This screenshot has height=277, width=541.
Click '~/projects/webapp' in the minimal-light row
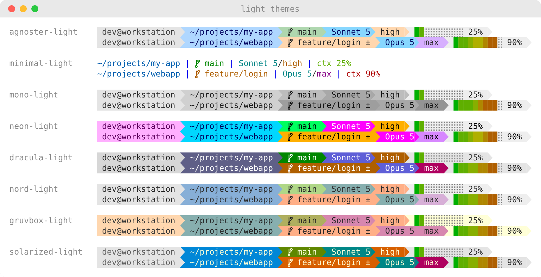139,74
